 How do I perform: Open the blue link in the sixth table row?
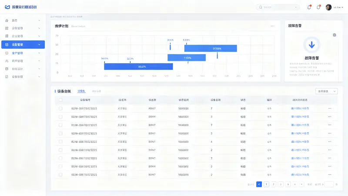click(300, 150)
